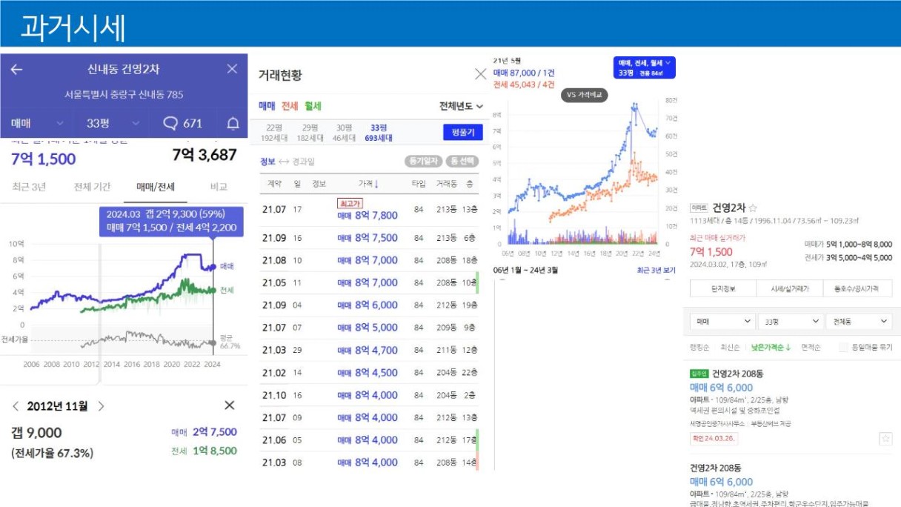
Task: Click the 등기일자 pill button
Action: click(422, 161)
